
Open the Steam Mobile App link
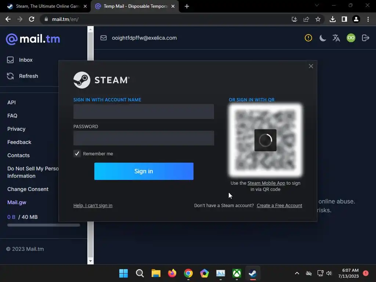click(x=266, y=183)
